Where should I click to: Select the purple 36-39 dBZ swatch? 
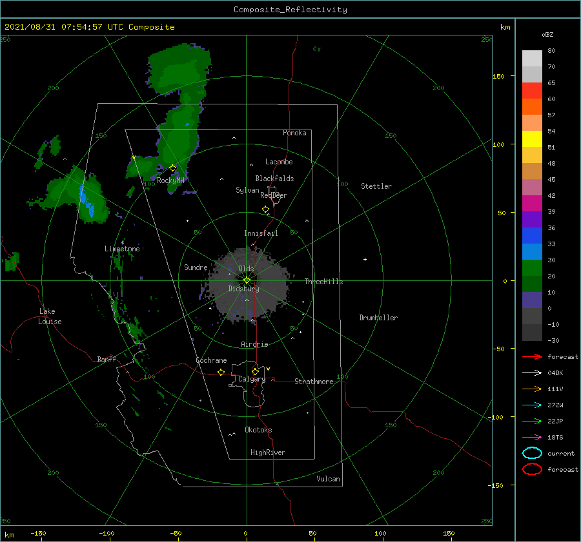click(x=532, y=219)
